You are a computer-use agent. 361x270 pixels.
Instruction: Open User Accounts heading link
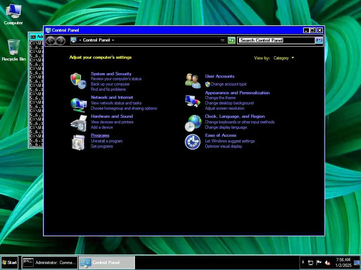pos(220,76)
